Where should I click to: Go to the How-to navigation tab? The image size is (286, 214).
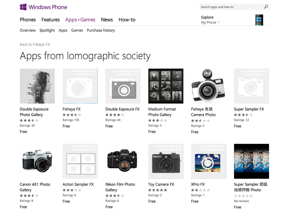(x=127, y=20)
